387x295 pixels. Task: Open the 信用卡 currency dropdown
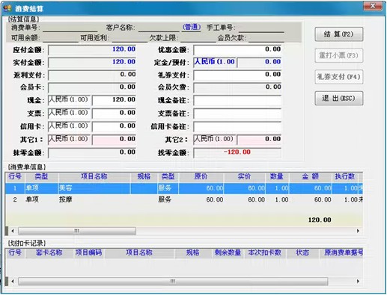coord(69,126)
